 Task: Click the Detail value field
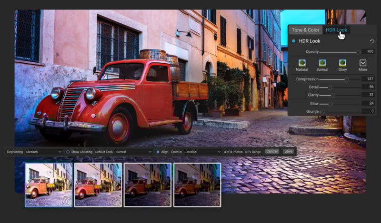pyautogui.click(x=367, y=87)
